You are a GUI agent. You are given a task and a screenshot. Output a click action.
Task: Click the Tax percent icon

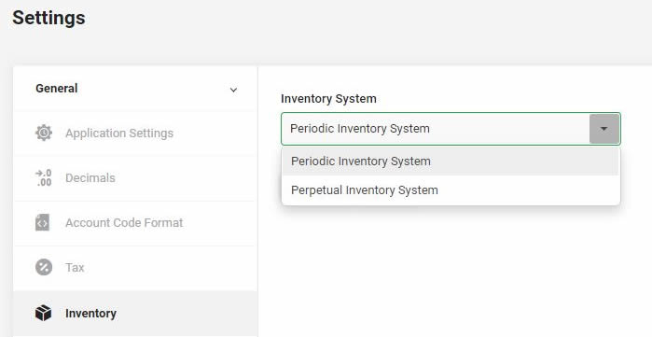(44, 267)
